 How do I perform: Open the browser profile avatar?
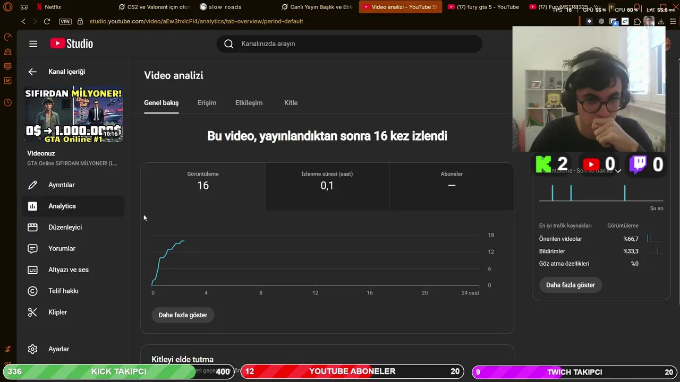click(649, 21)
